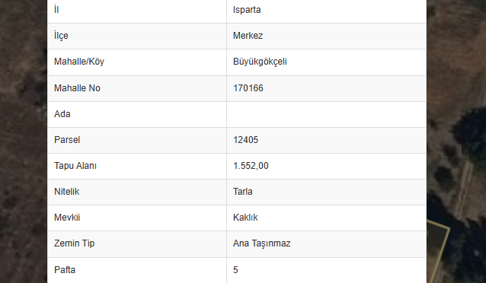Click the Nitelik row label
486x283 pixels.
click(66, 192)
